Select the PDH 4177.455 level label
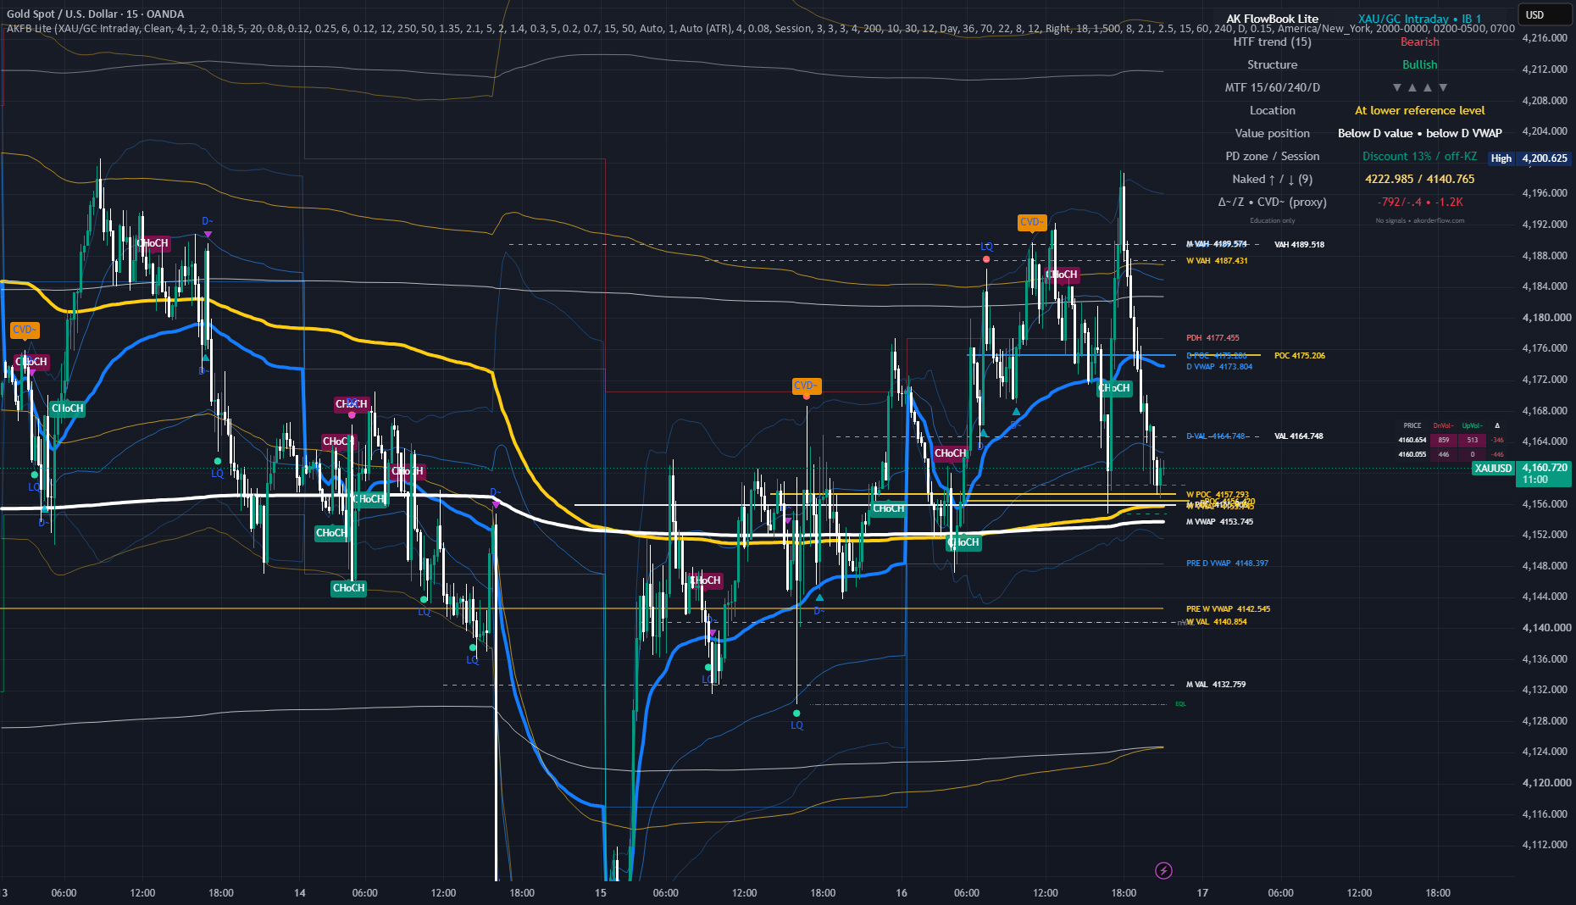The height and width of the screenshot is (905, 1576). pos(1213,338)
